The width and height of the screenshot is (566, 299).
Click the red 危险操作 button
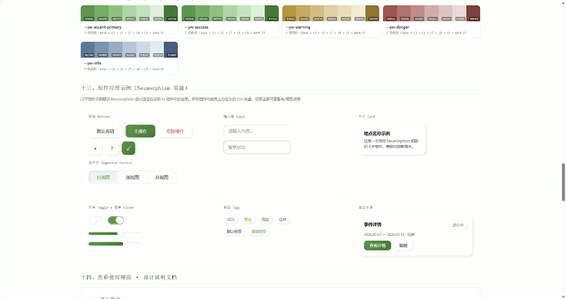pyautogui.click(x=175, y=131)
